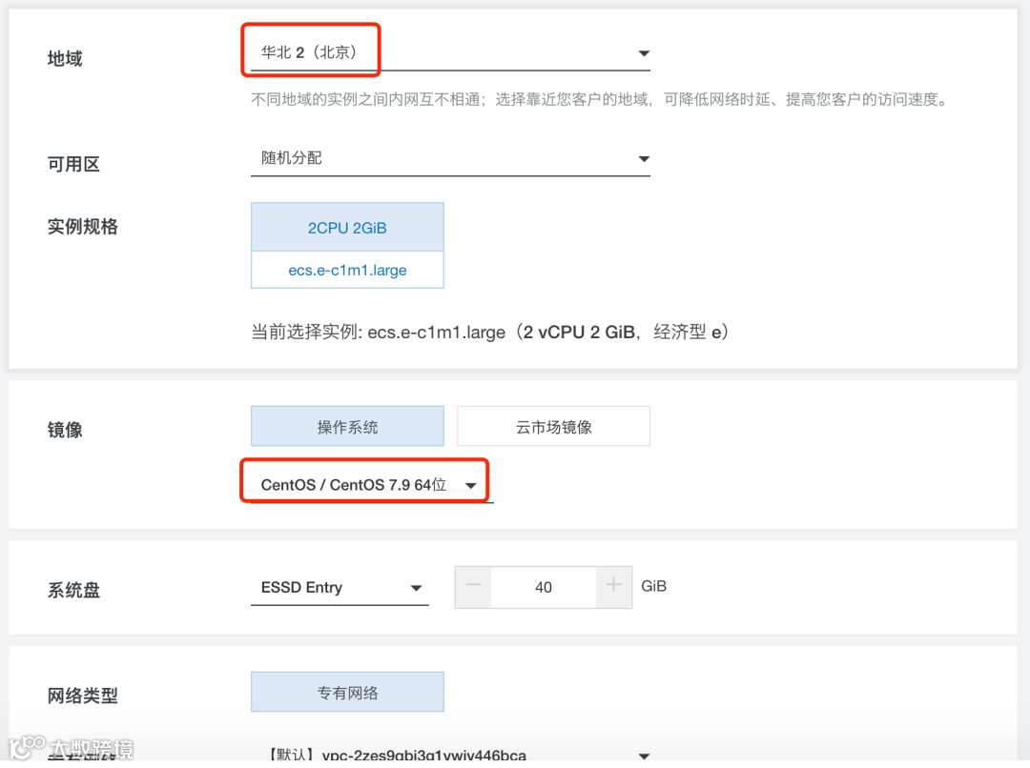Click the image dropdown arrow beside CentOS
1030x768 pixels.
pos(471,486)
